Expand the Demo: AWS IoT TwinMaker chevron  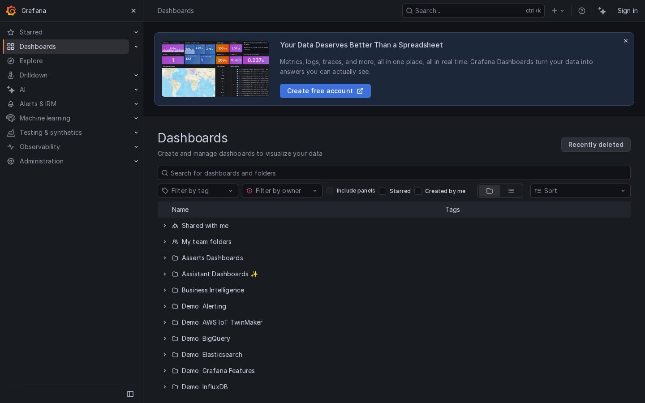click(x=165, y=322)
